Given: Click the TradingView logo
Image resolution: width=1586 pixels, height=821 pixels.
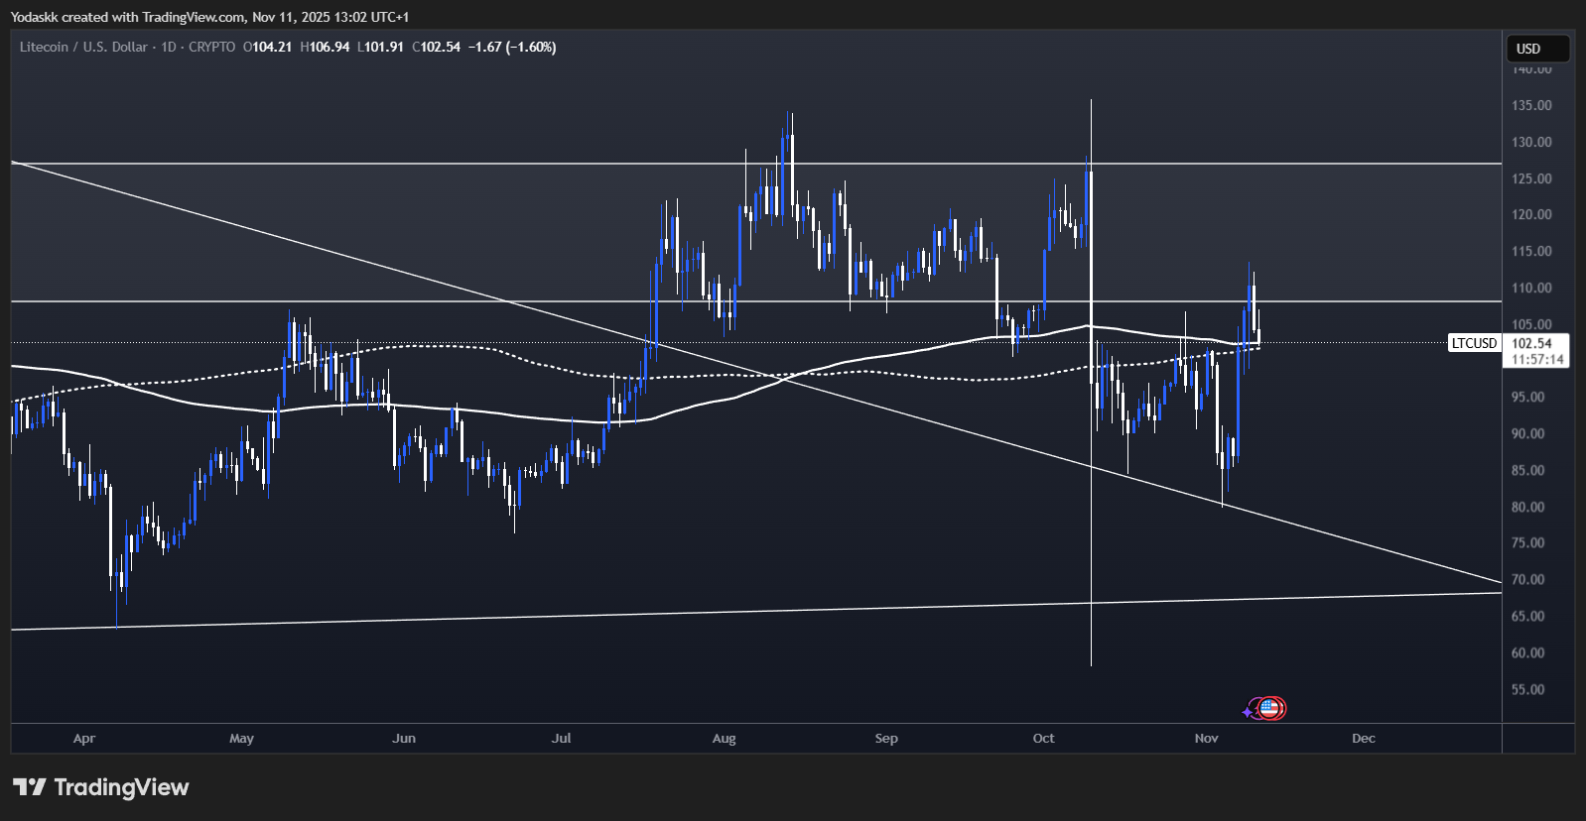Looking at the screenshot, I should click(100, 787).
